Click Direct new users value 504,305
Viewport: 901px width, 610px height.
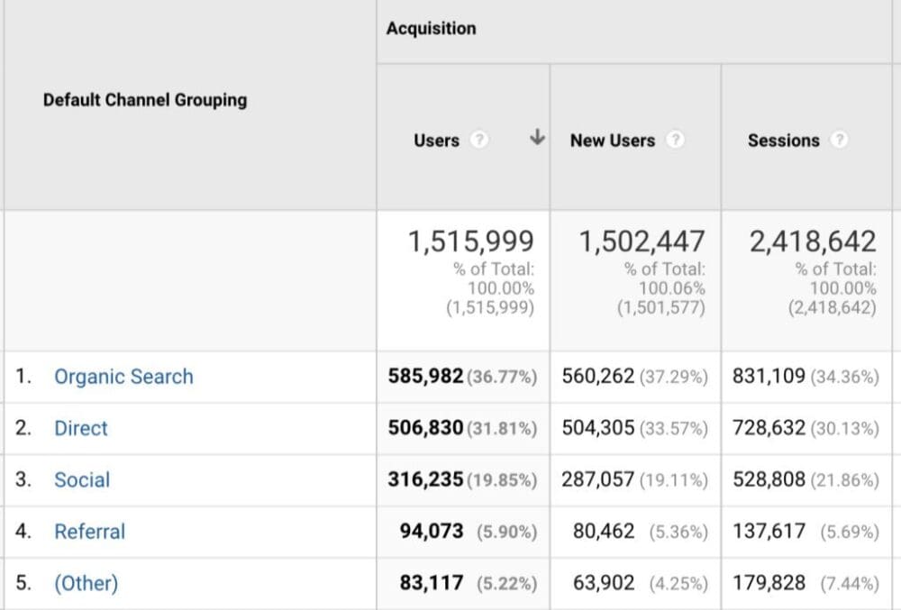tap(598, 428)
